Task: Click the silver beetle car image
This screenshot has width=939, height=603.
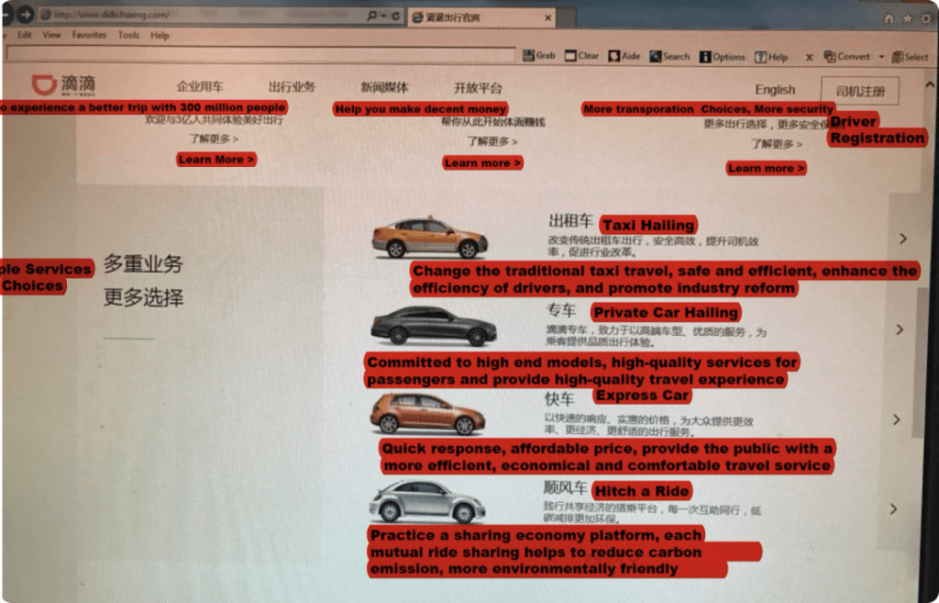Action: pos(427,501)
